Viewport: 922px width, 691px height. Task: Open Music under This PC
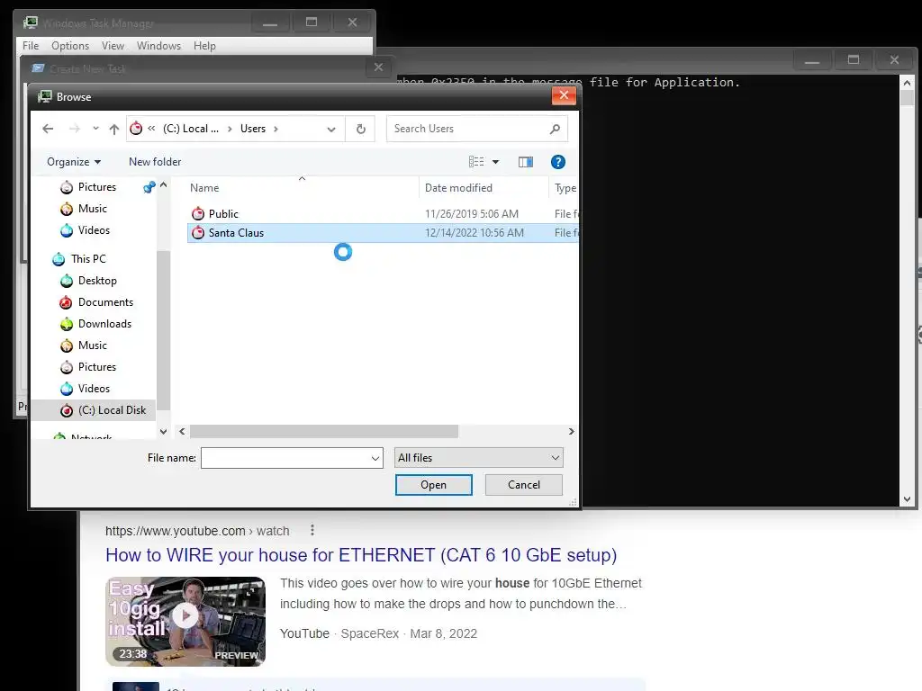pyautogui.click(x=93, y=345)
